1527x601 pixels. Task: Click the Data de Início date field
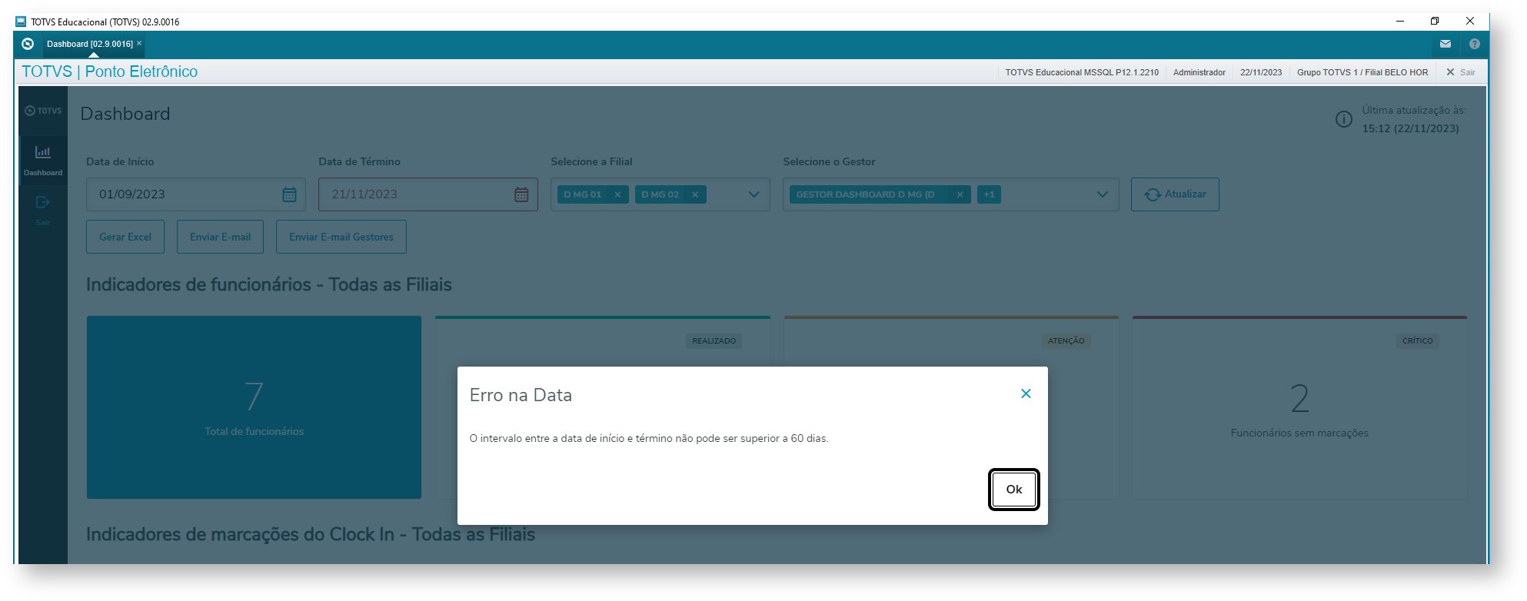[196, 194]
